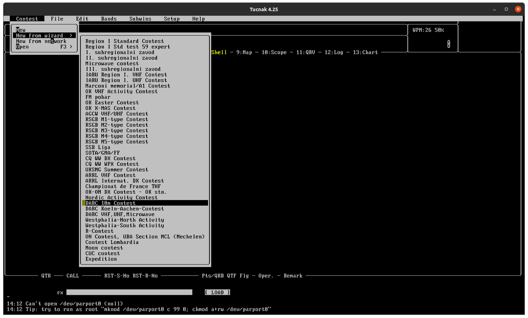Image resolution: width=528 pixels, height=318 pixels.
Task: Select RSGB M2-type Contest
Action: click(145, 125)
